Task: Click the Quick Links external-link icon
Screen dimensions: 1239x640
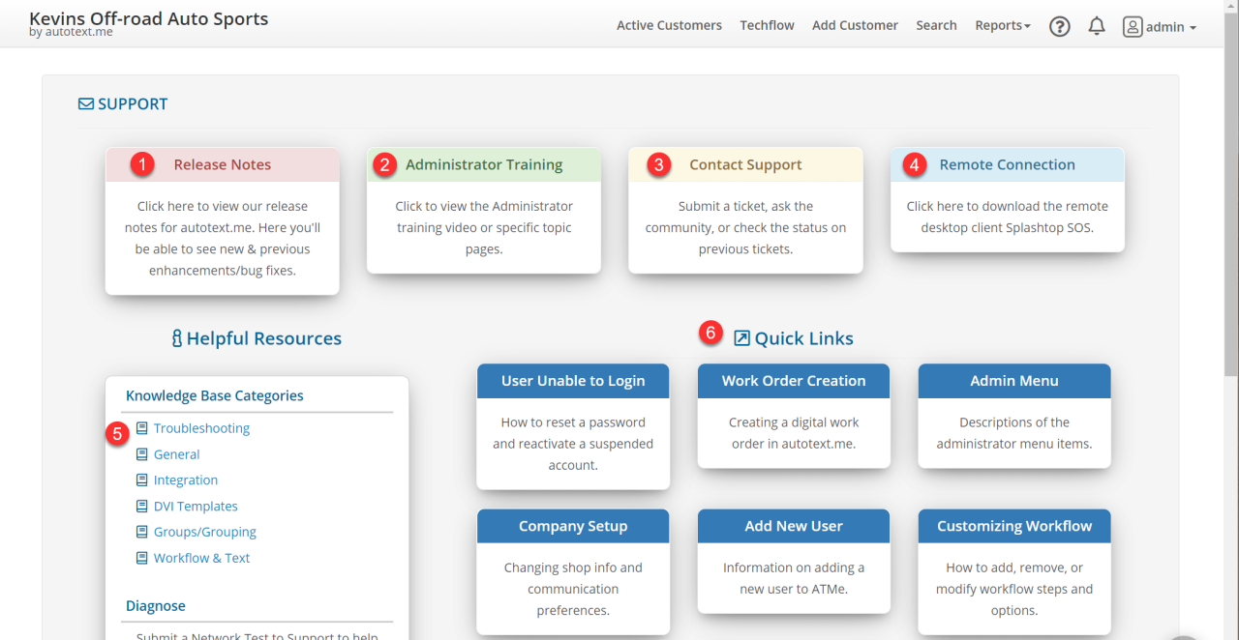Action: click(x=741, y=338)
